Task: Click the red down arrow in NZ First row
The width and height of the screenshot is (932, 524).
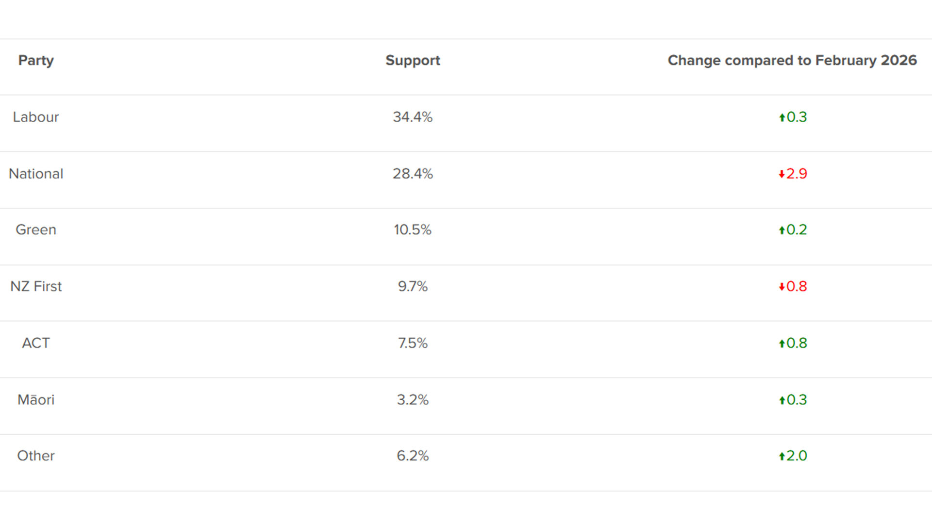Action: tap(782, 287)
